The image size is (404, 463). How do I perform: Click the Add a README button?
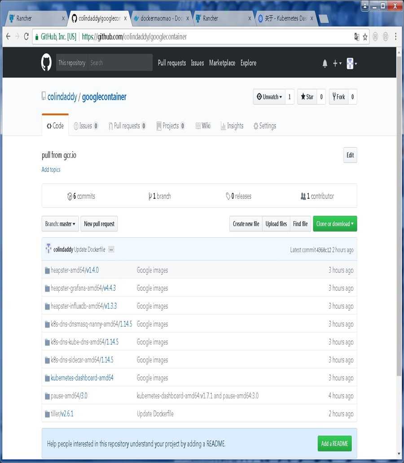point(334,444)
